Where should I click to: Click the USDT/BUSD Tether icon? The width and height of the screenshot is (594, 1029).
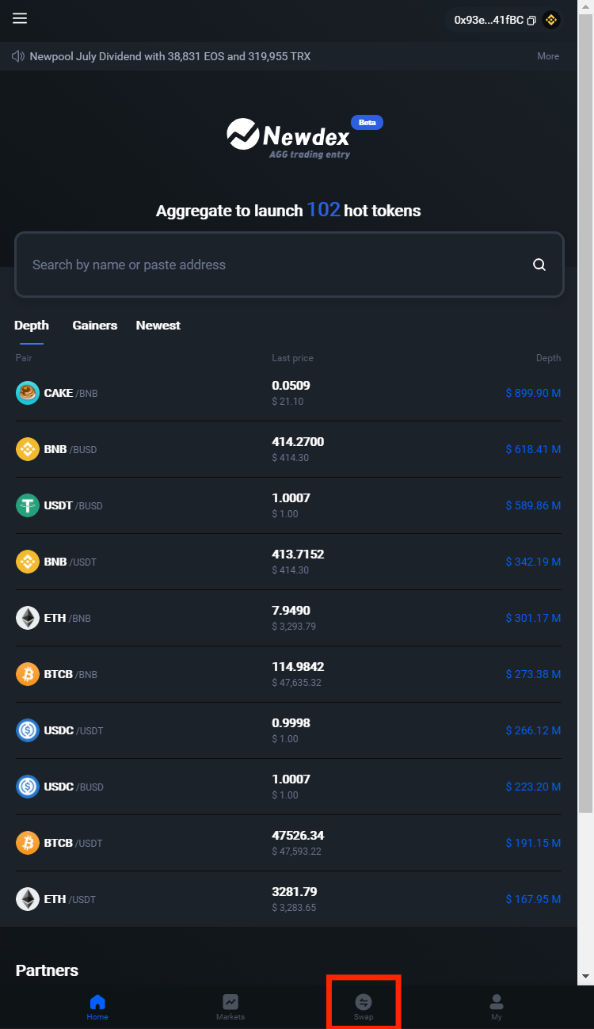pyautogui.click(x=28, y=505)
